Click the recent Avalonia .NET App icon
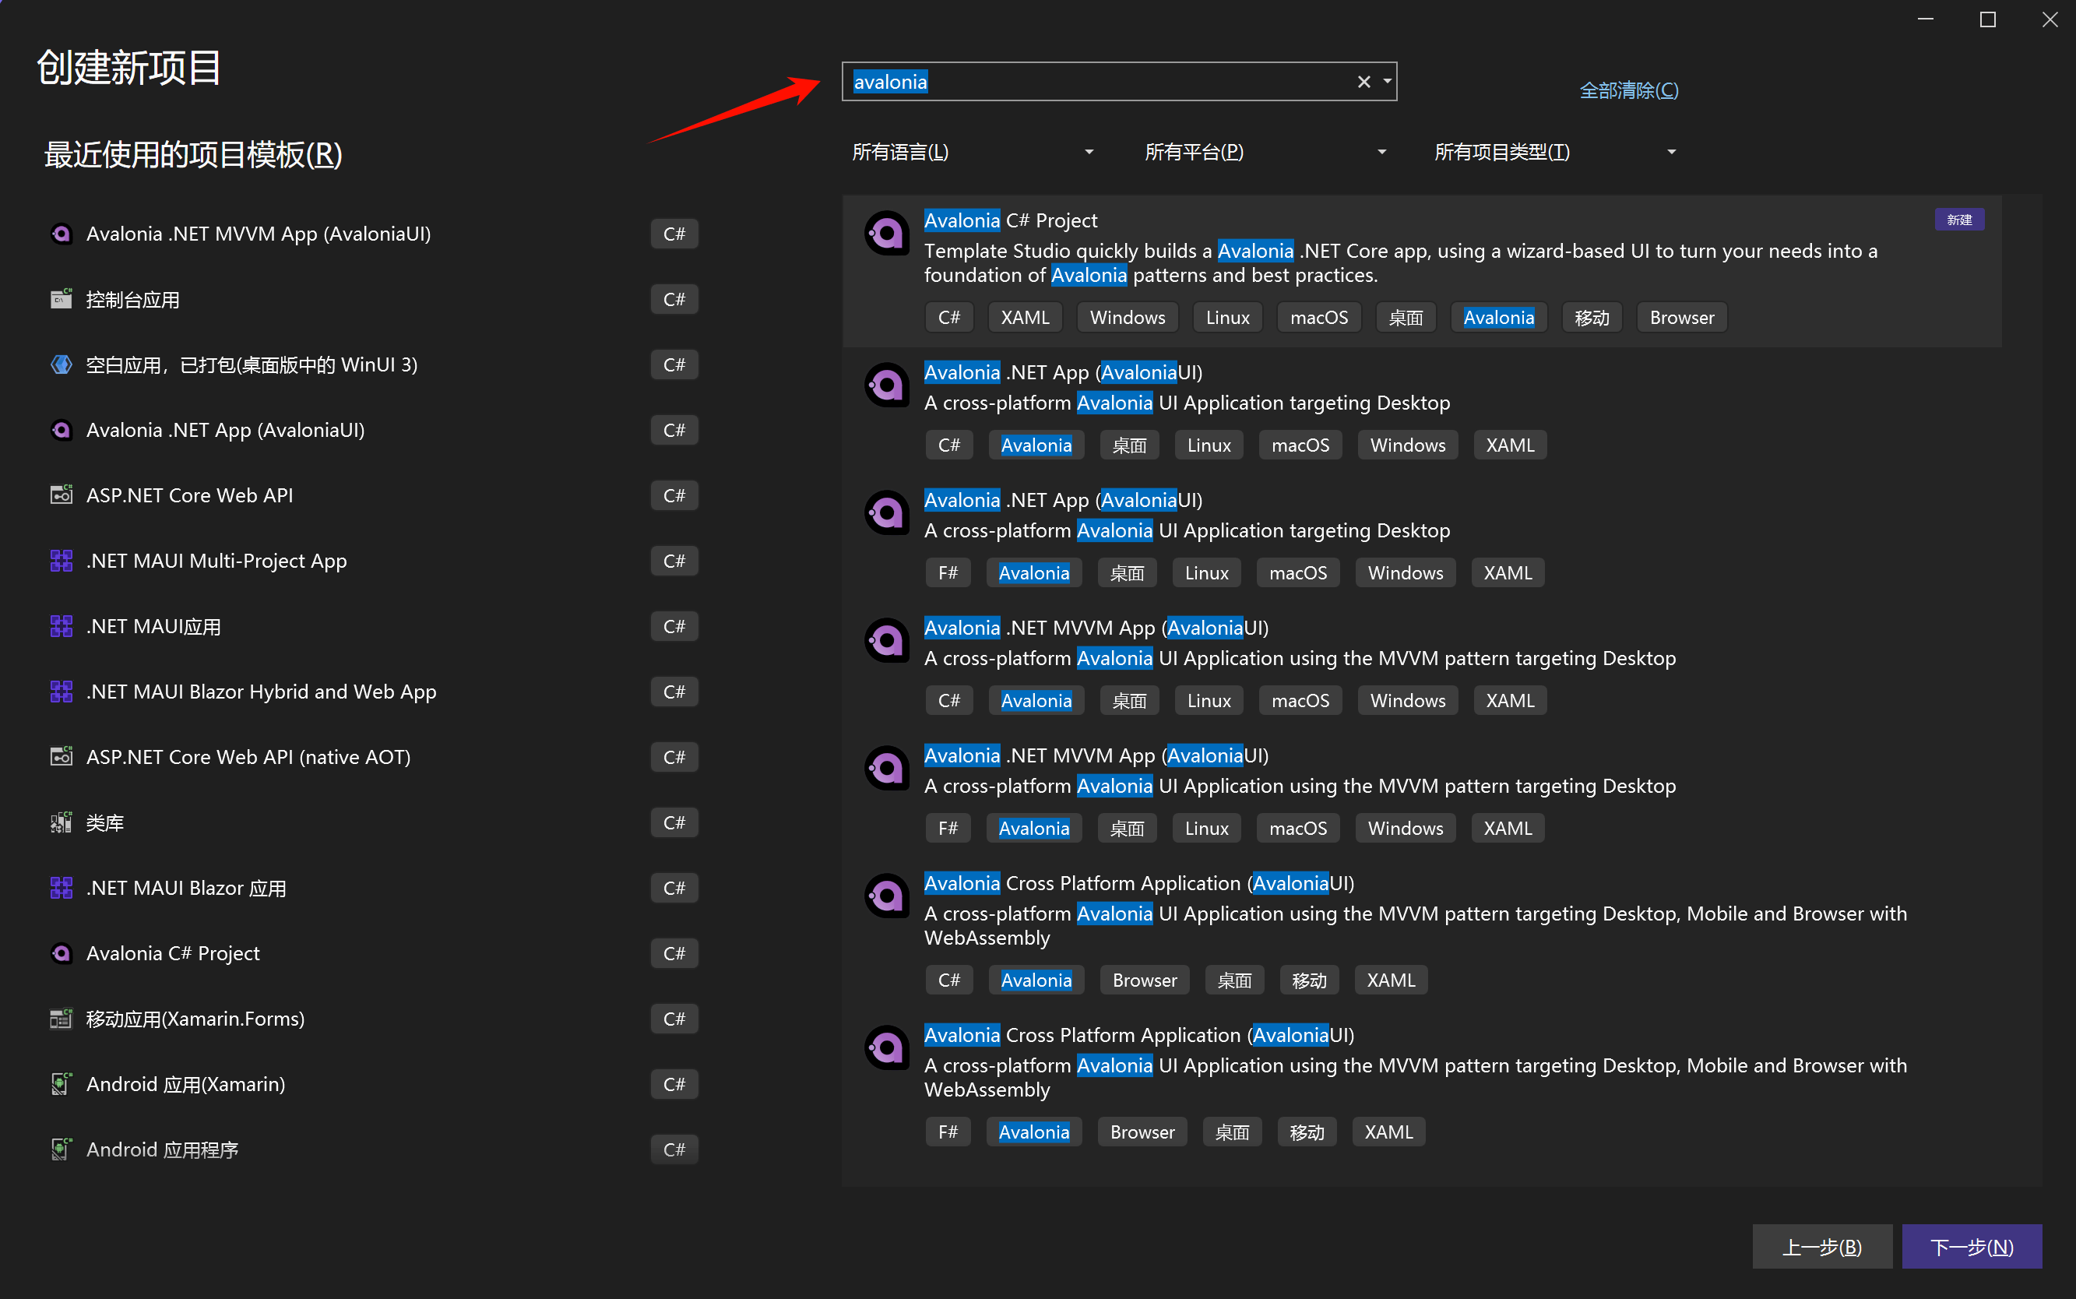The image size is (2076, 1299). click(x=61, y=430)
